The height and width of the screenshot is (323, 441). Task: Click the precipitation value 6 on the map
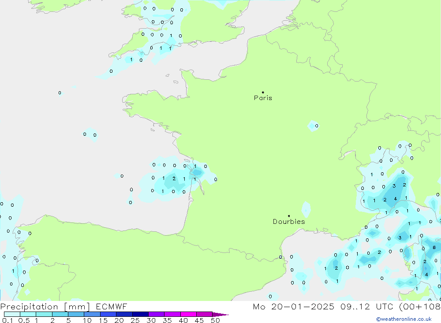(434, 247)
